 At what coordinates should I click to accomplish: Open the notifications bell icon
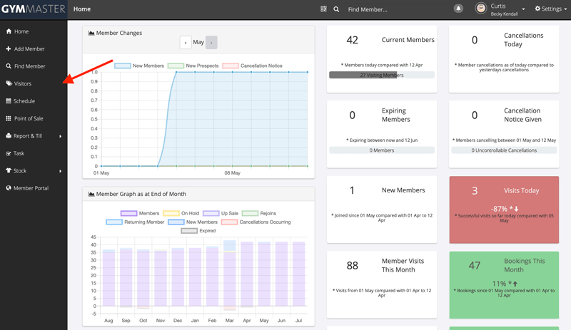[458, 9]
